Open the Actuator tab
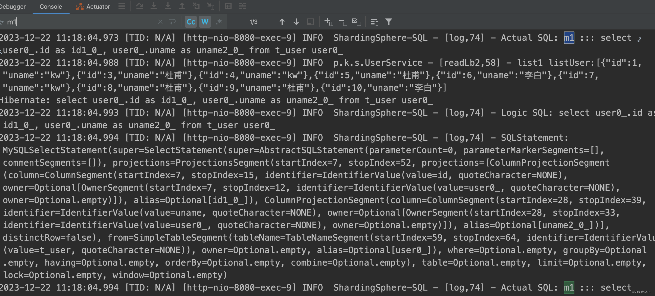The width and height of the screenshot is (655, 296). coord(93,7)
